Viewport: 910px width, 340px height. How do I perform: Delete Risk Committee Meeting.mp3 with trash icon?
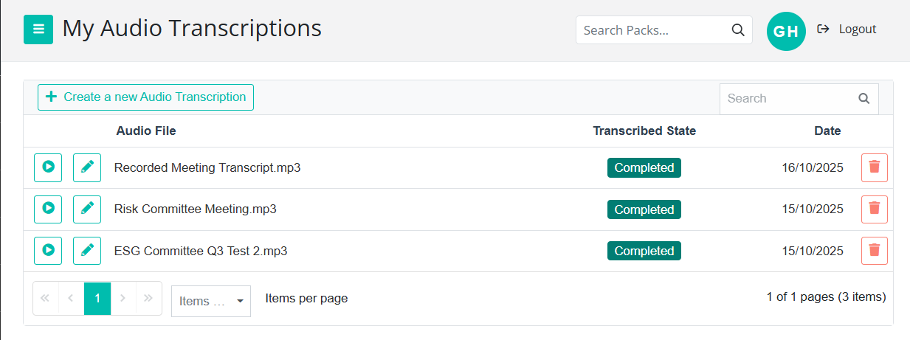[x=875, y=209]
